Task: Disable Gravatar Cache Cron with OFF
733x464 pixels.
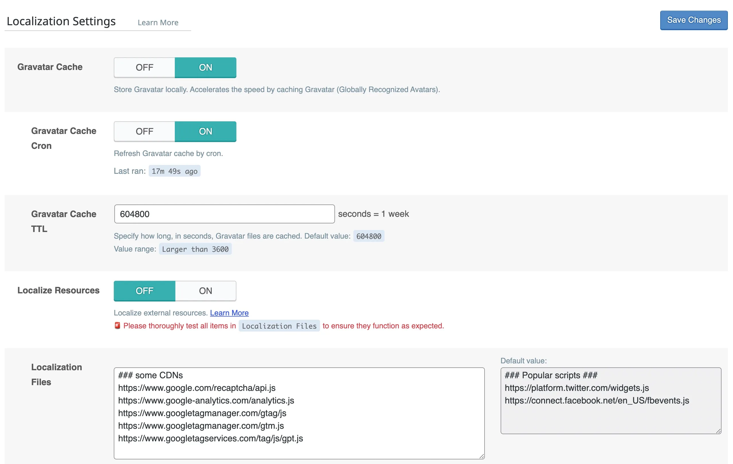Action: (x=144, y=131)
